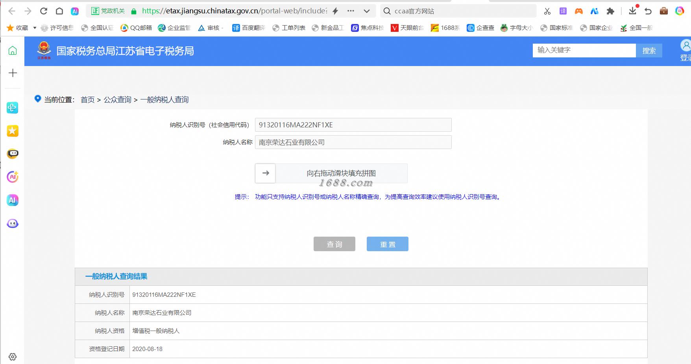The image size is (691, 364).
Task: Open the square blue AI sidebar icon
Action: (13, 200)
